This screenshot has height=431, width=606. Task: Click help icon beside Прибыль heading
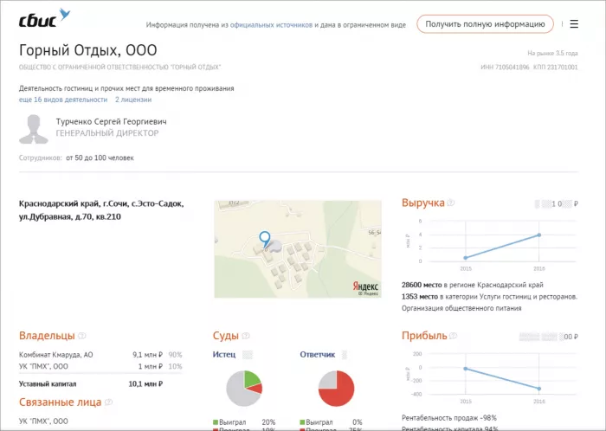[x=454, y=336]
